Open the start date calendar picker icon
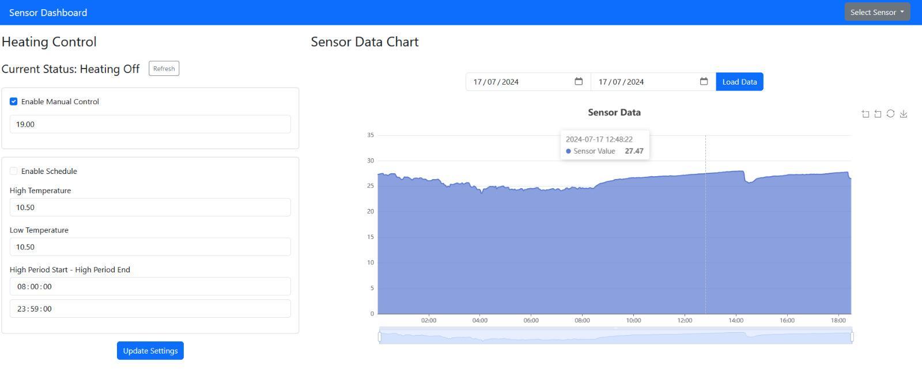 coord(579,82)
